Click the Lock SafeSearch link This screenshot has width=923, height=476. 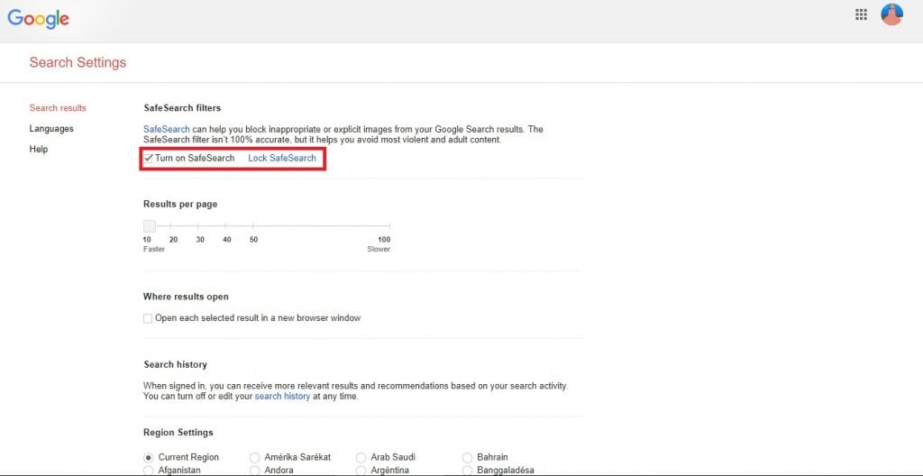[282, 158]
